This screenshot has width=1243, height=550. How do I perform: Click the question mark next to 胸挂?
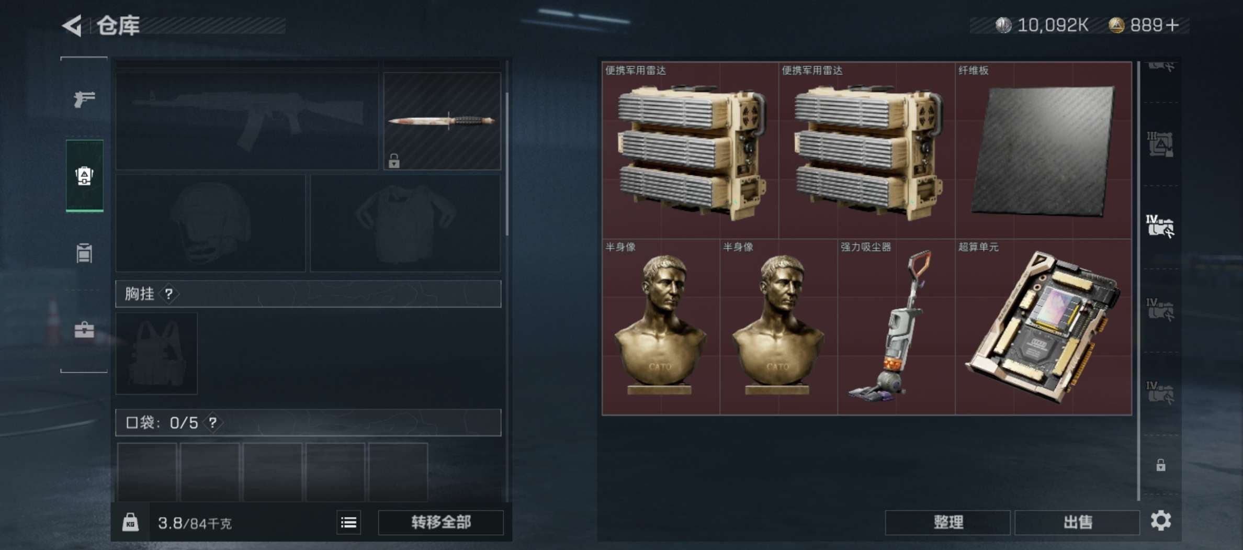169,294
